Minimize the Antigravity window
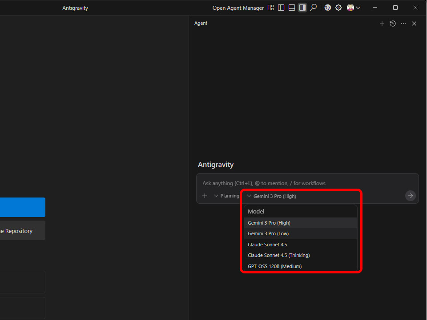 click(375, 8)
